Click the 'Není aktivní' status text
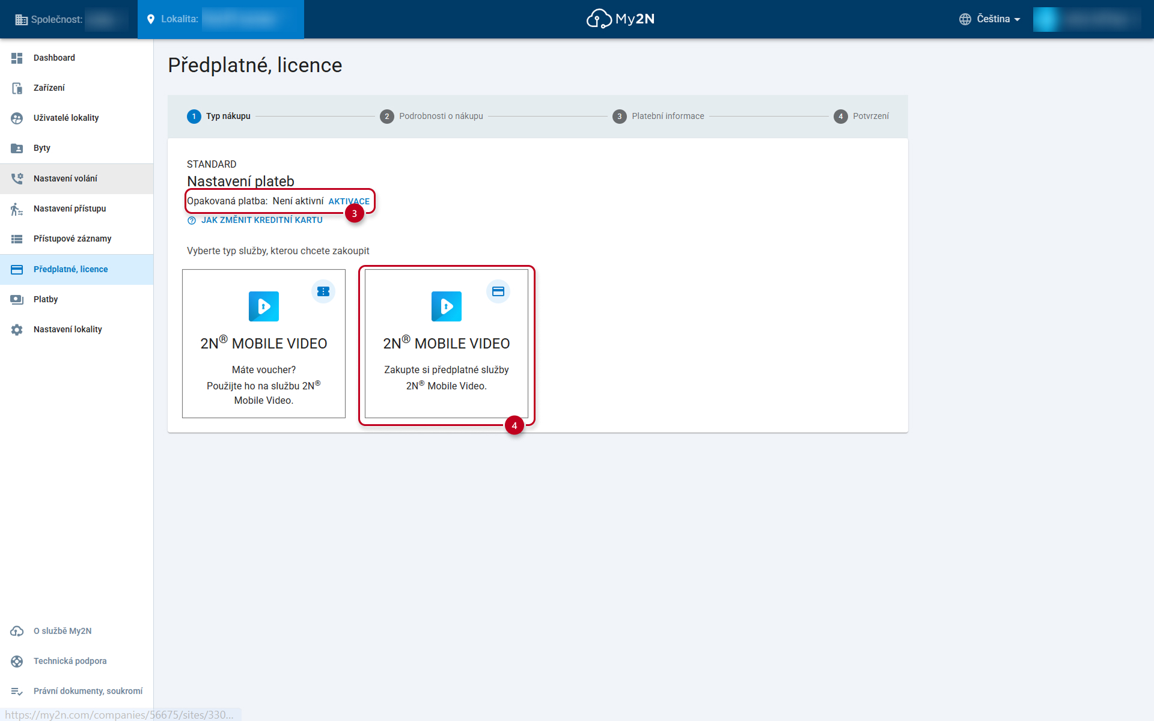 (x=298, y=201)
